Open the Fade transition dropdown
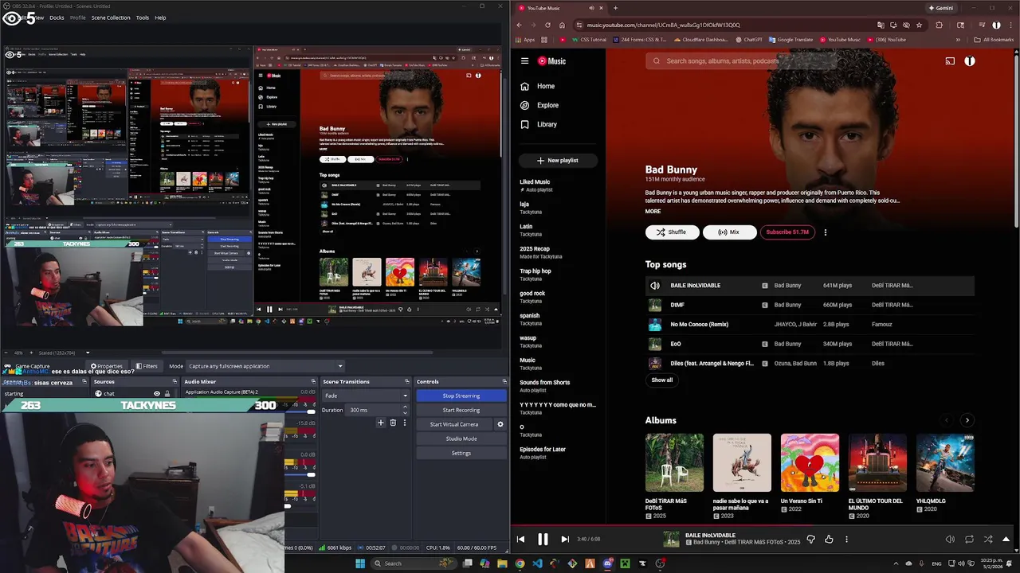 366,396
